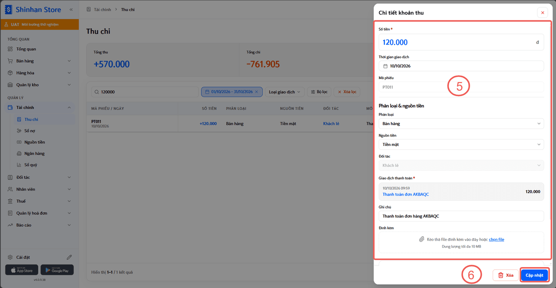The height and width of the screenshot is (288, 556).
Task: Expand the Báo cáo menu
Action: coord(69,225)
